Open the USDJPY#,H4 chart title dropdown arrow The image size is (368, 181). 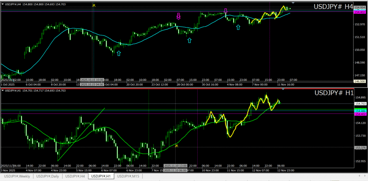point(3,3)
